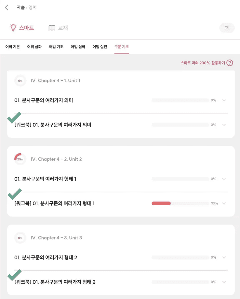Expand the [워크북] 여러가지 의미 chevron
This screenshot has height=299, width=240.
coord(224,125)
